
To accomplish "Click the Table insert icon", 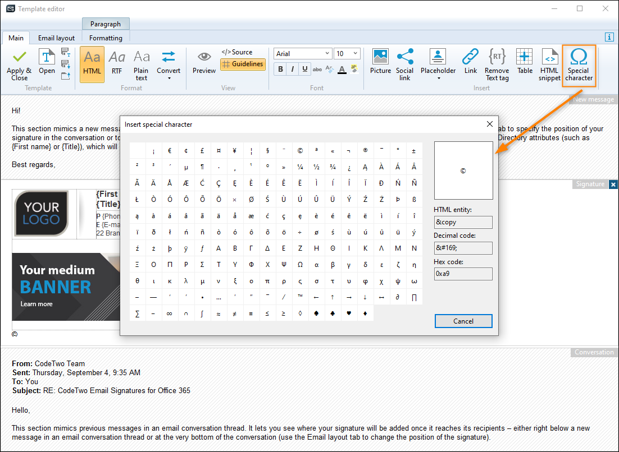I will [524, 57].
